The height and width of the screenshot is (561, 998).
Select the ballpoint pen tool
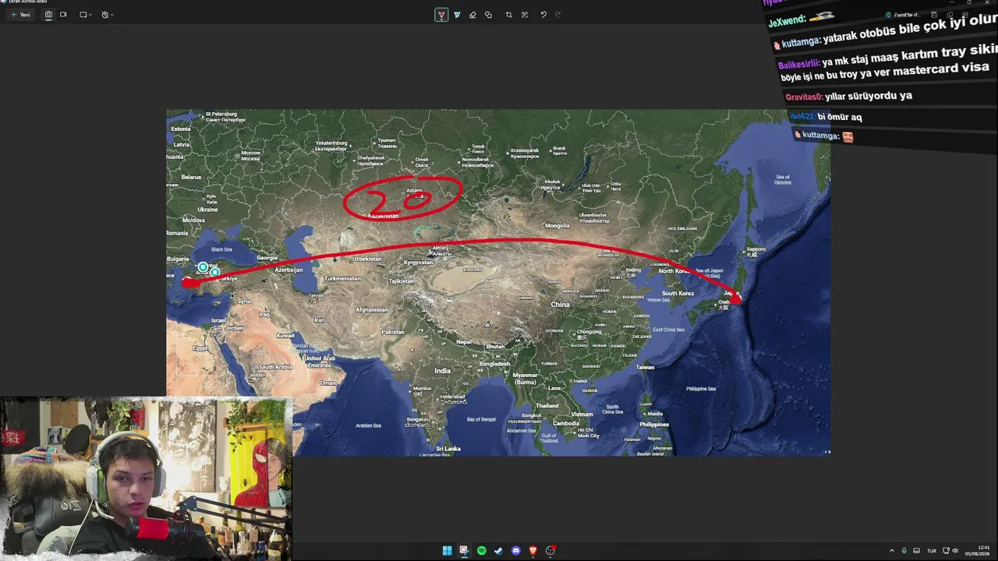point(441,15)
